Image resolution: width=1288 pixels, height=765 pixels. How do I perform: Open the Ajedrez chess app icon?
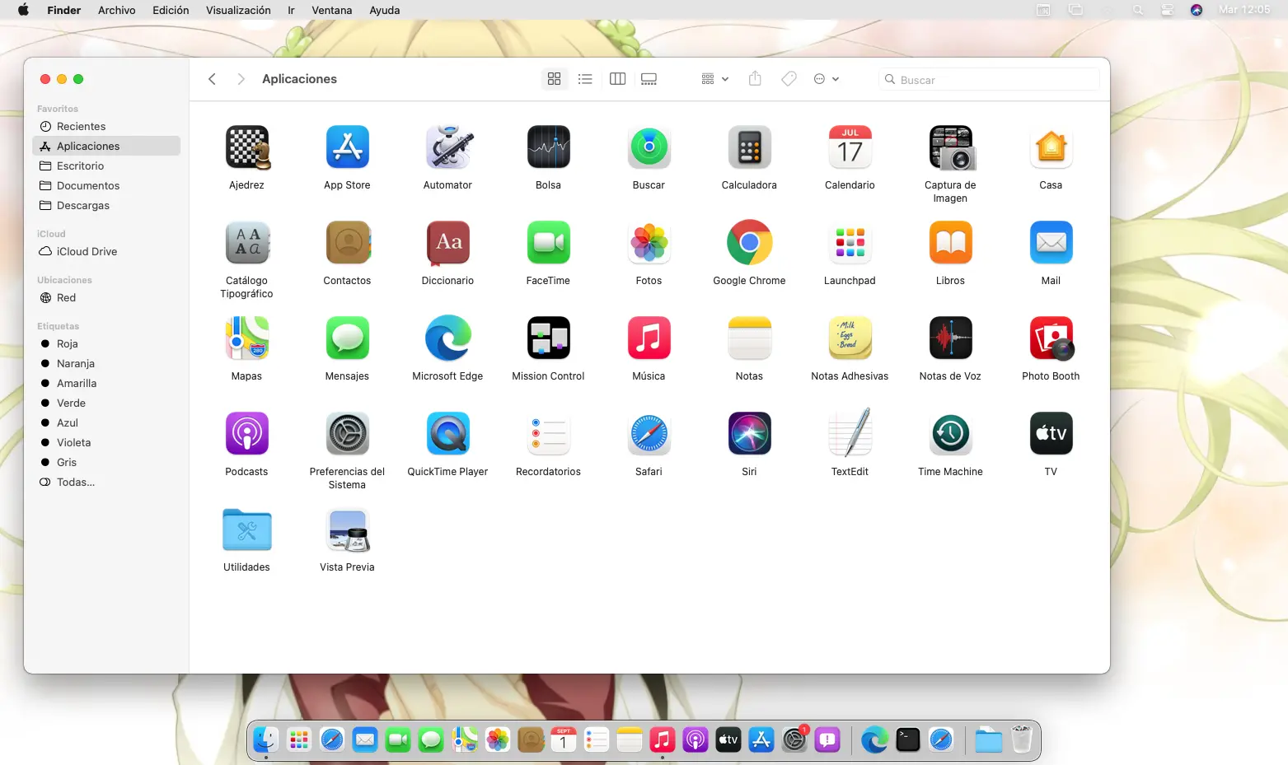click(247, 147)
